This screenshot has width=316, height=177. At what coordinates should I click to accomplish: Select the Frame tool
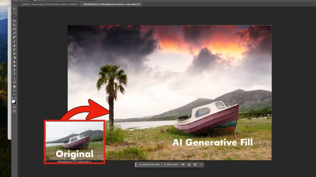tap(14, 29)
